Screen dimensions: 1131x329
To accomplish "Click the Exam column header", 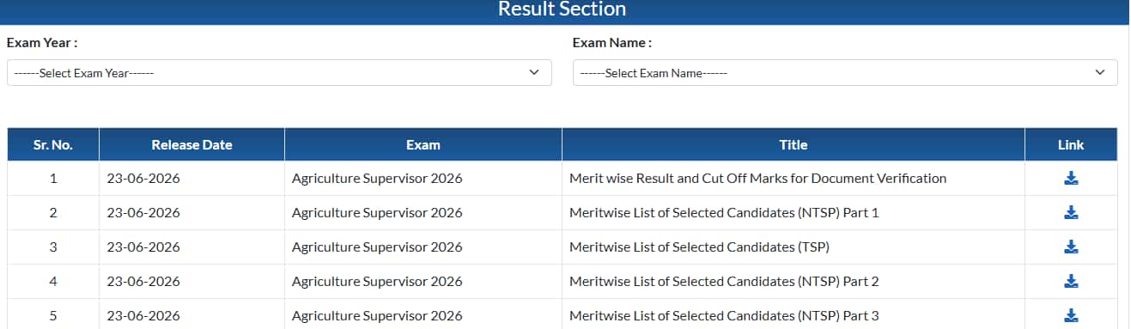I will (x=423, y=144).
